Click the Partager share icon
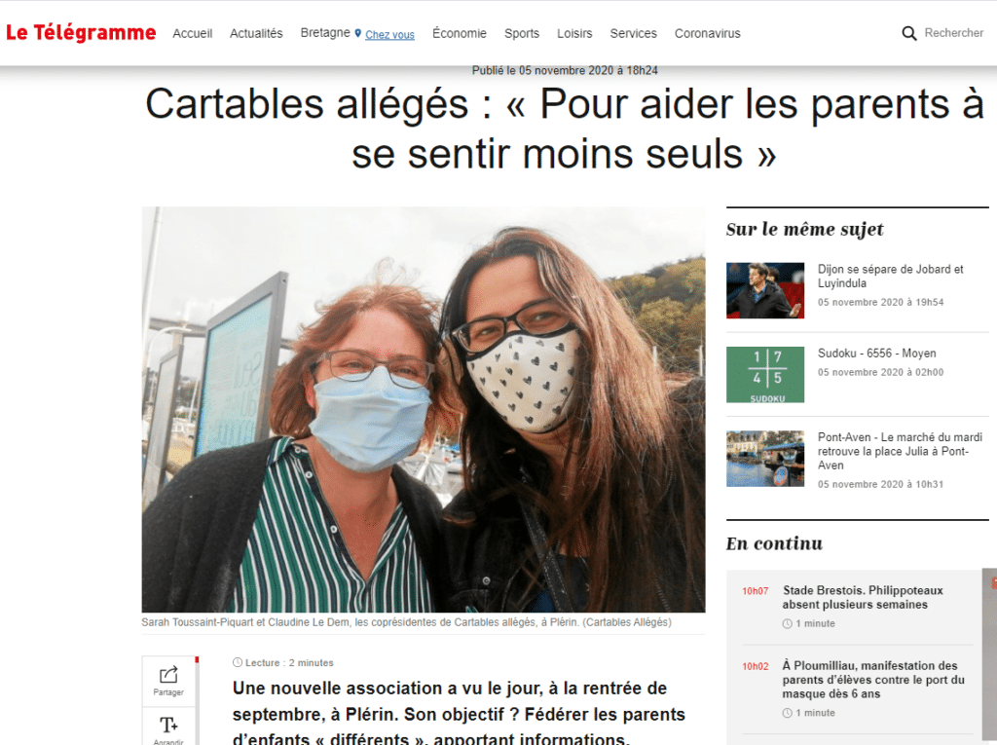The image size is (997, 745). 168,674
